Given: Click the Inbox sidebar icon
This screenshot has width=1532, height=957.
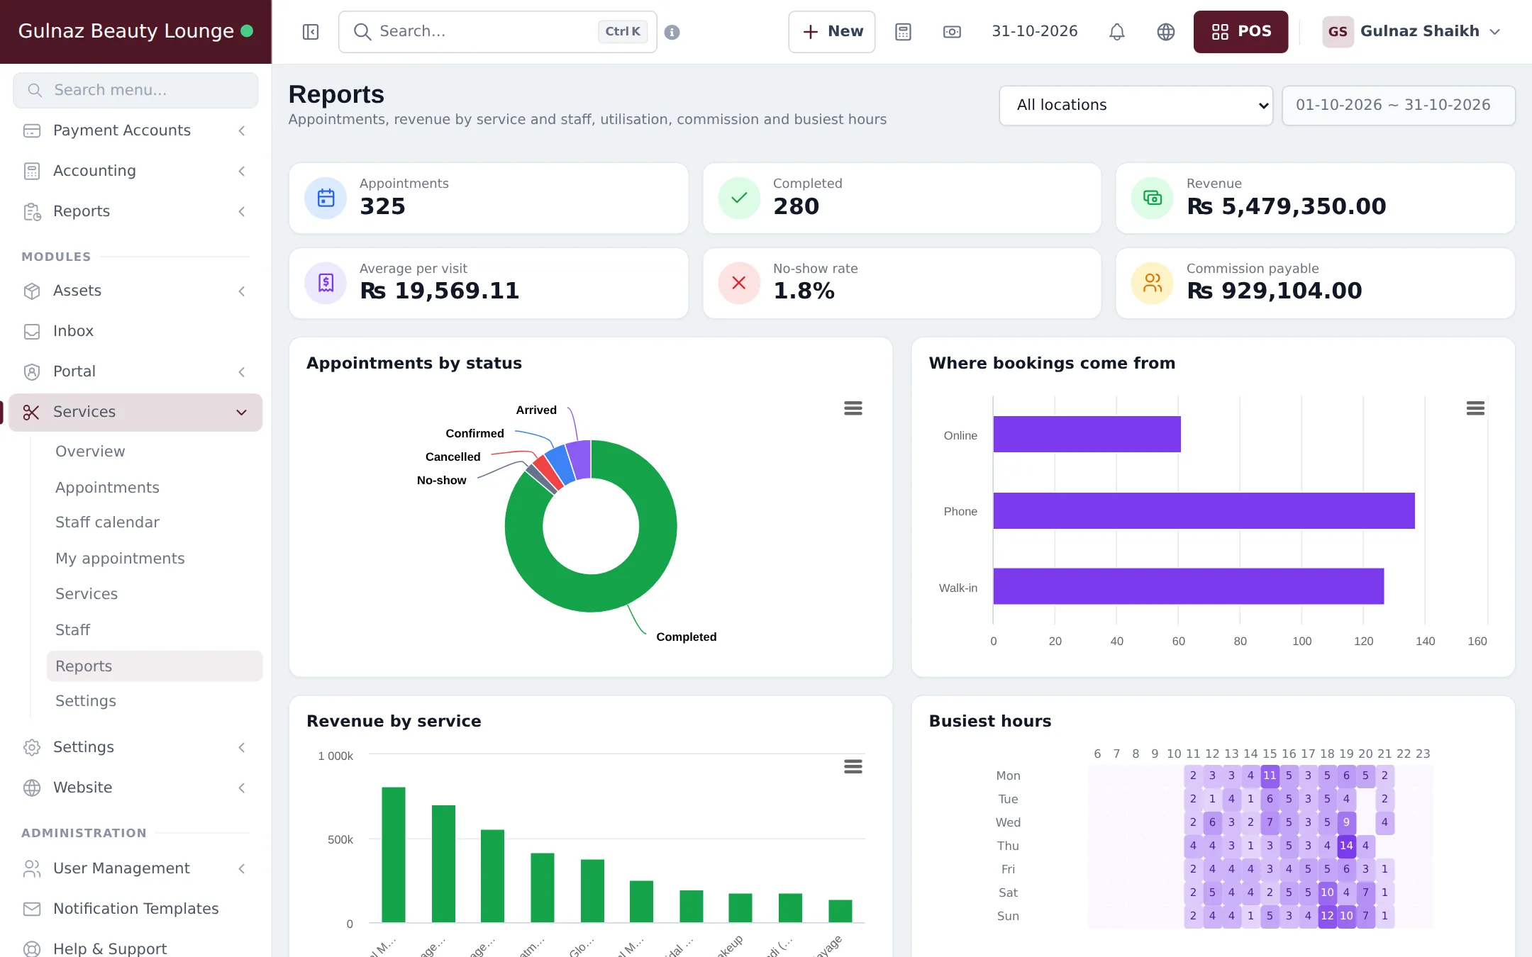Looking at the screenshot, I should 32,331.
